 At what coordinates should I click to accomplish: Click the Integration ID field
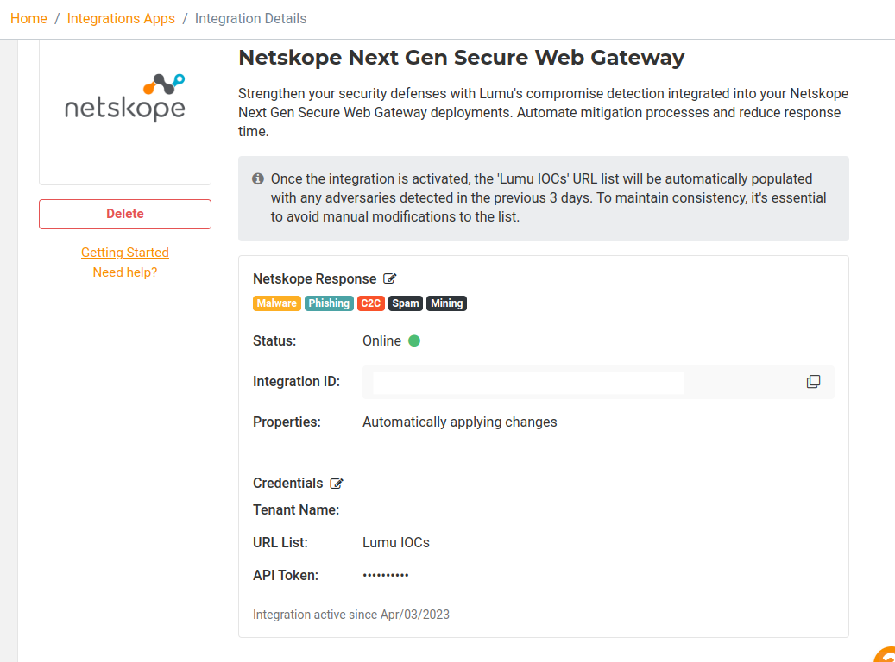(528, 382)
